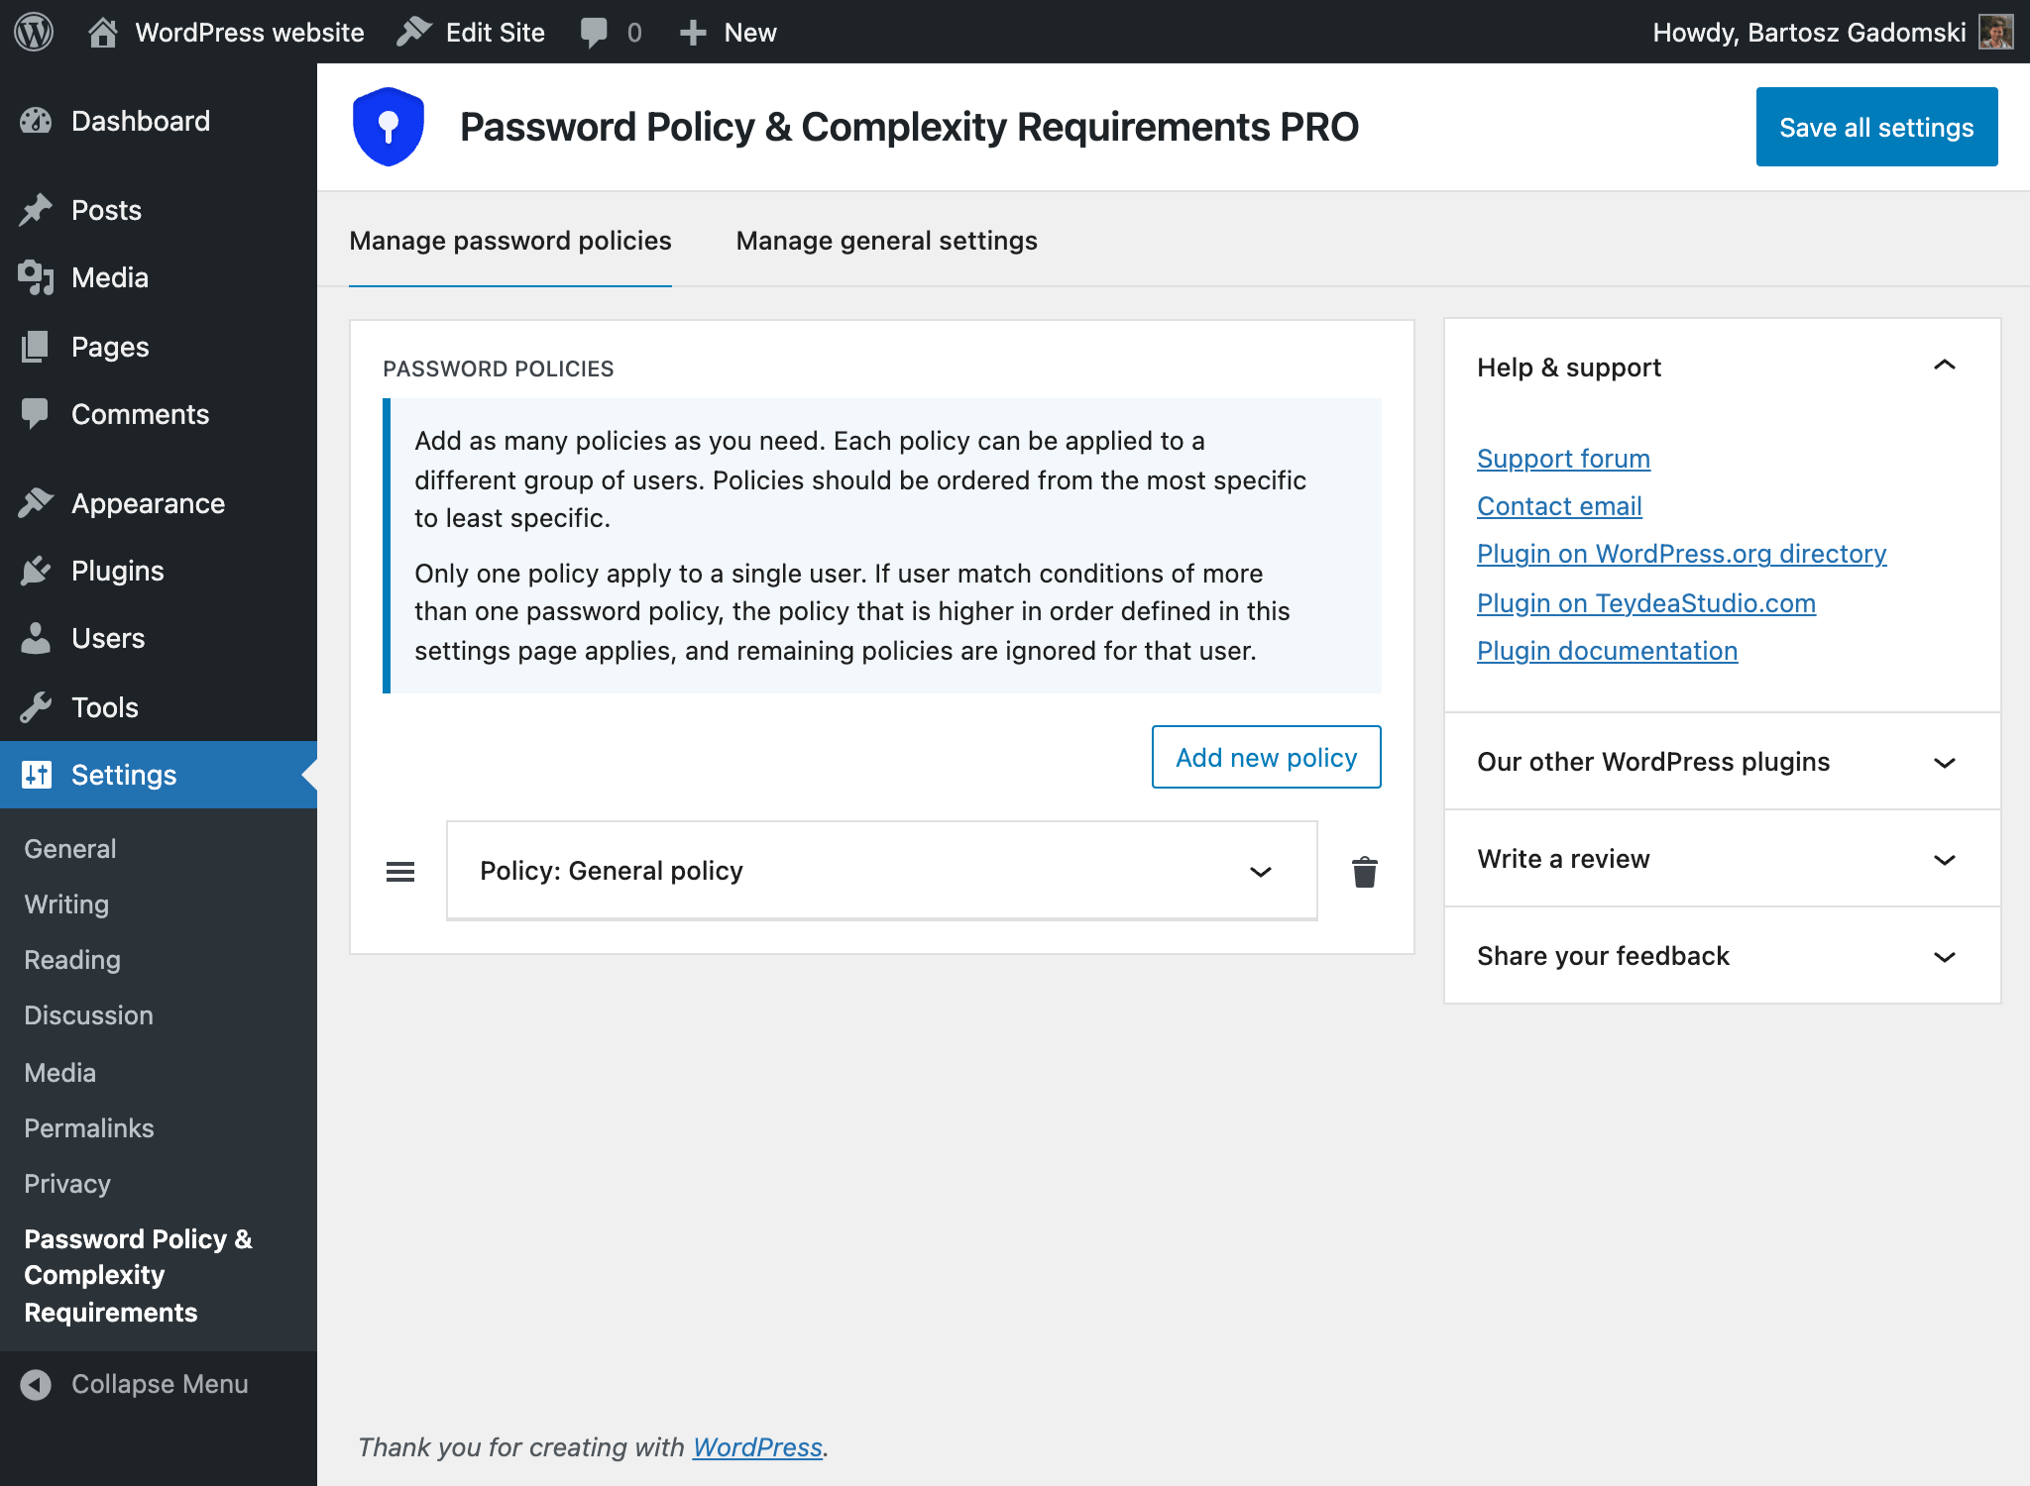This screenshot has width=2030, height=1486.
Task: Click the Media sidebar icon
Action: coord(36,277)
